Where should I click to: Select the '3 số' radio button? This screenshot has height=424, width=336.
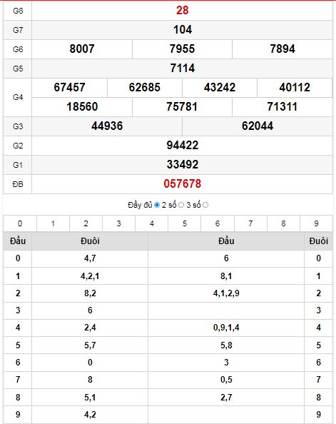pyautogui.click(x=205, y=206)
